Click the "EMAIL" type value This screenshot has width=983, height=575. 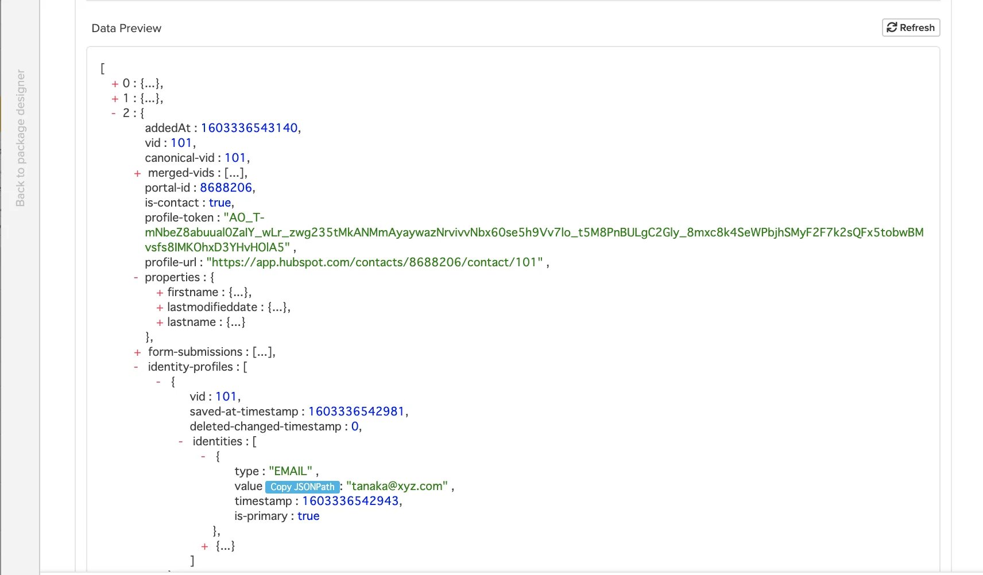click(x=291, y=471)
